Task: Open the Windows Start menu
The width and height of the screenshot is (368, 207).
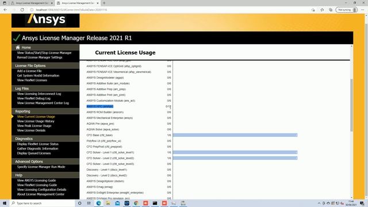Action: 5,203
